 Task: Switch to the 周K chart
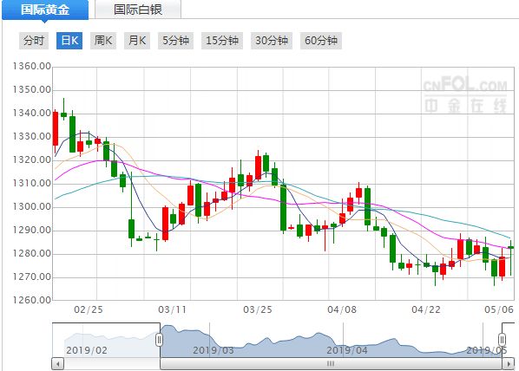coord(103,41)
